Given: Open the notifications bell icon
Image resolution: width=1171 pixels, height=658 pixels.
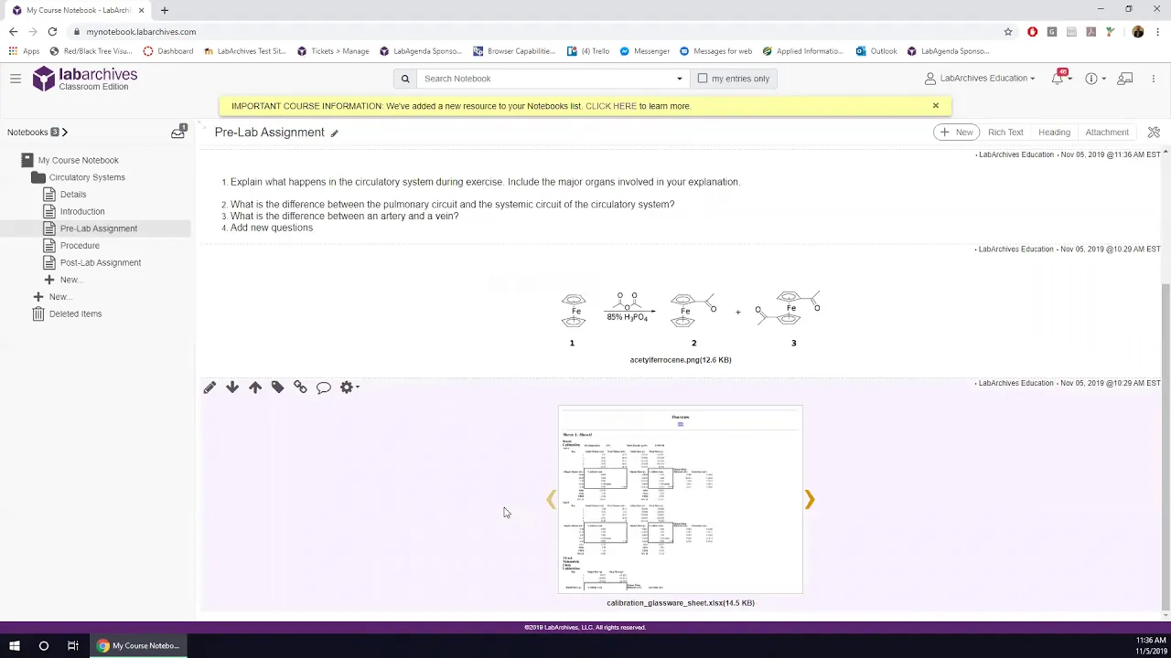Looking at the screenshot, I should [1058, 79].
